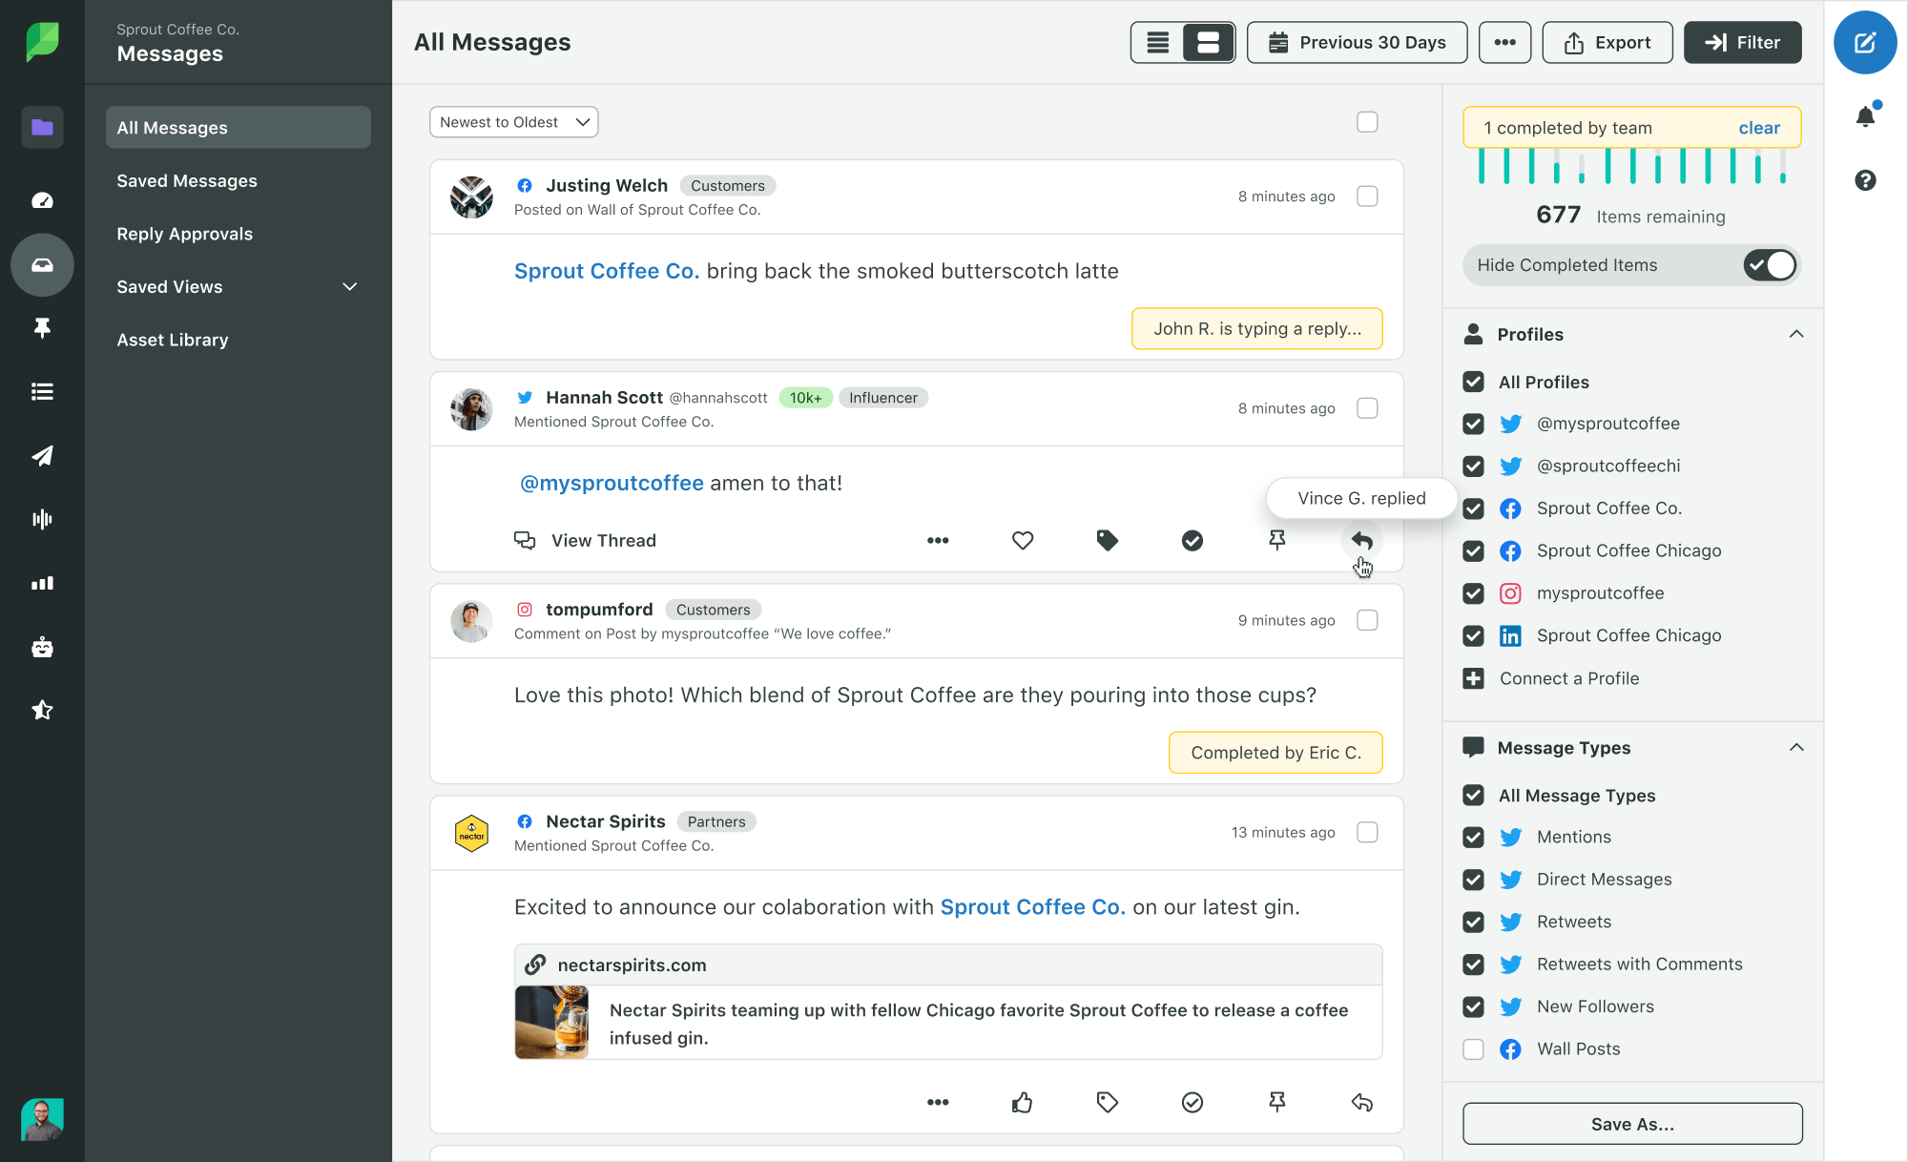
Task: Click the complete checkmark on Hannah Scott's message
Action: pyautogui.click(x=1193, y=541)
